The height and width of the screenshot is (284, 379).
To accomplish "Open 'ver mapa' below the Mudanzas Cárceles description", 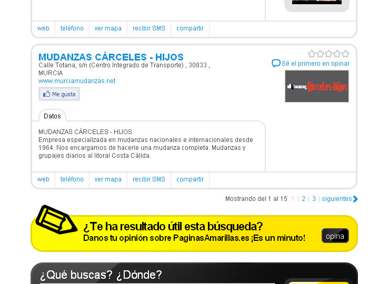I will pyautogui.click(x=108, y=179).
